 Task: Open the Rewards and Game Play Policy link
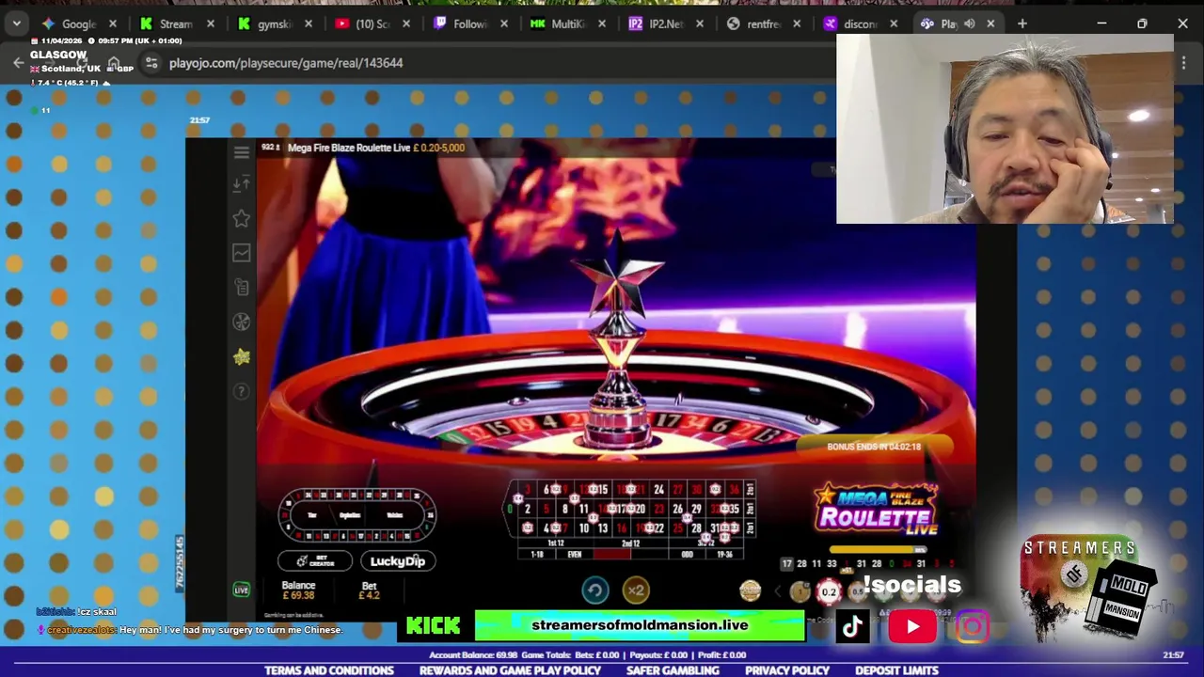point(510,670)
